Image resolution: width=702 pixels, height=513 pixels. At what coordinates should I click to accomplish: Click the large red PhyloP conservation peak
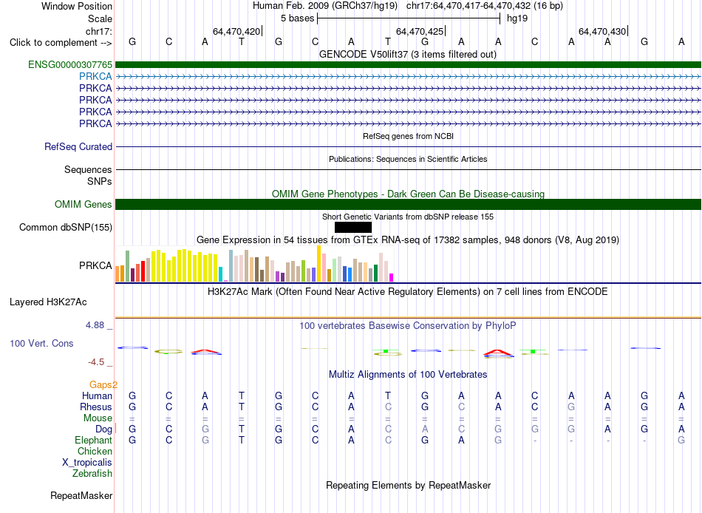point(498,353)
